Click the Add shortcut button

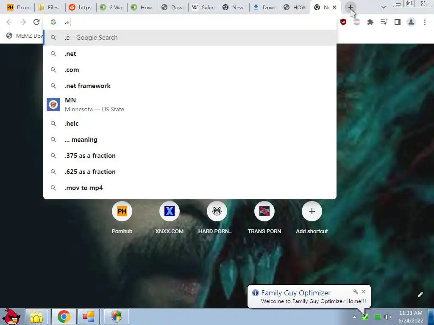tap(312, 218)
